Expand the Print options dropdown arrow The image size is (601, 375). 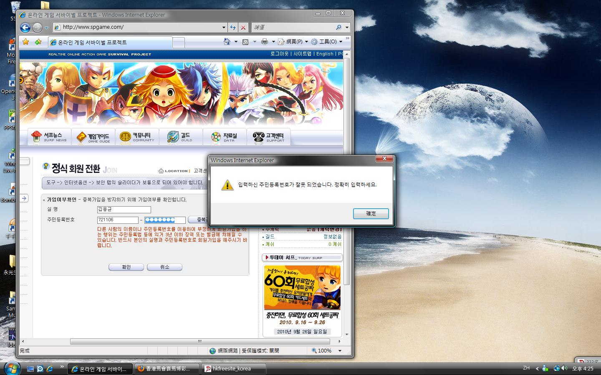pos(273,42)
